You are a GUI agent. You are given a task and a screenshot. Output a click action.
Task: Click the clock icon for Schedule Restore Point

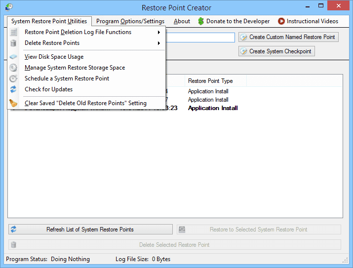pyautogui.click(x=14, y=78)
